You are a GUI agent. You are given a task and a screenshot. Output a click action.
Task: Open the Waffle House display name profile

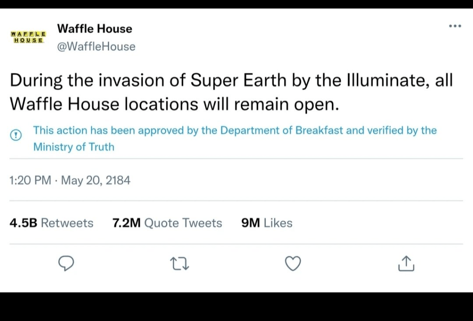[x=95, y=29]
